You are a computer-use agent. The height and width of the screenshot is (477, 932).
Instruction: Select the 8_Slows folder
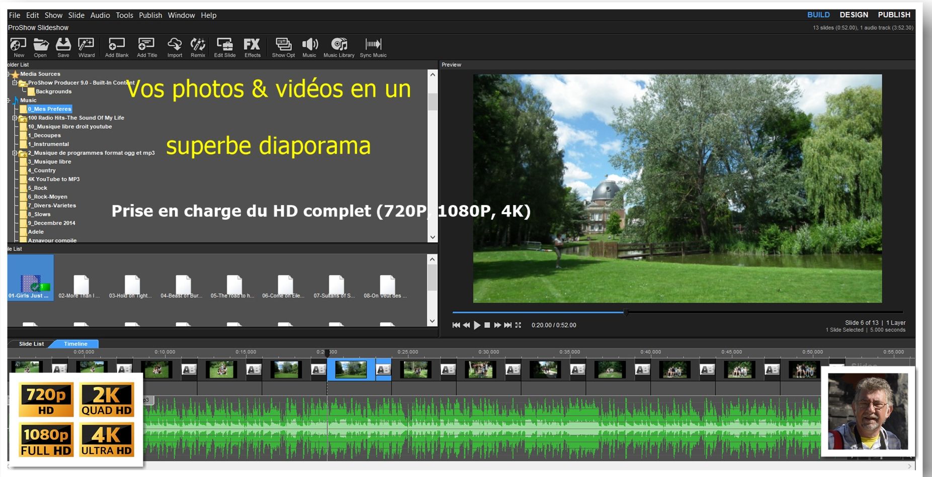39,214
